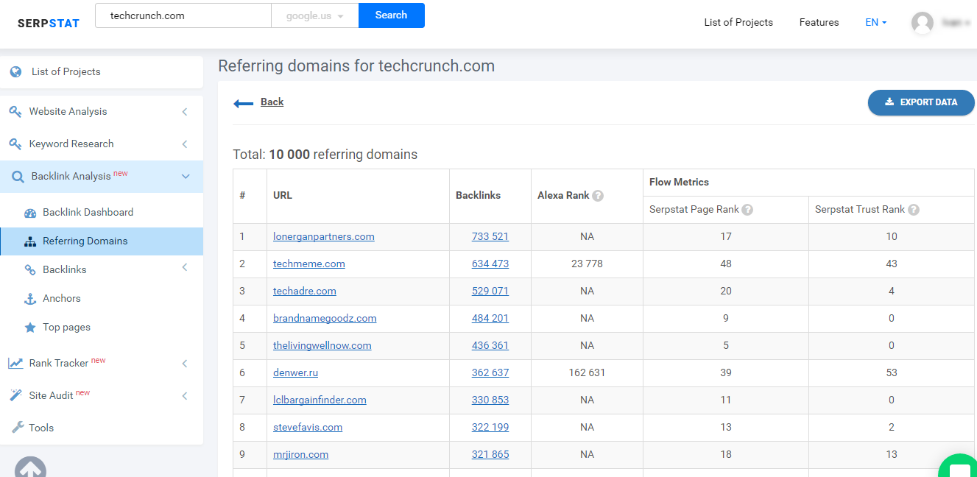Screen dimensions: 977x477
Task: Open the google.us search engine dropdown
Action: (x=315, y=15)
